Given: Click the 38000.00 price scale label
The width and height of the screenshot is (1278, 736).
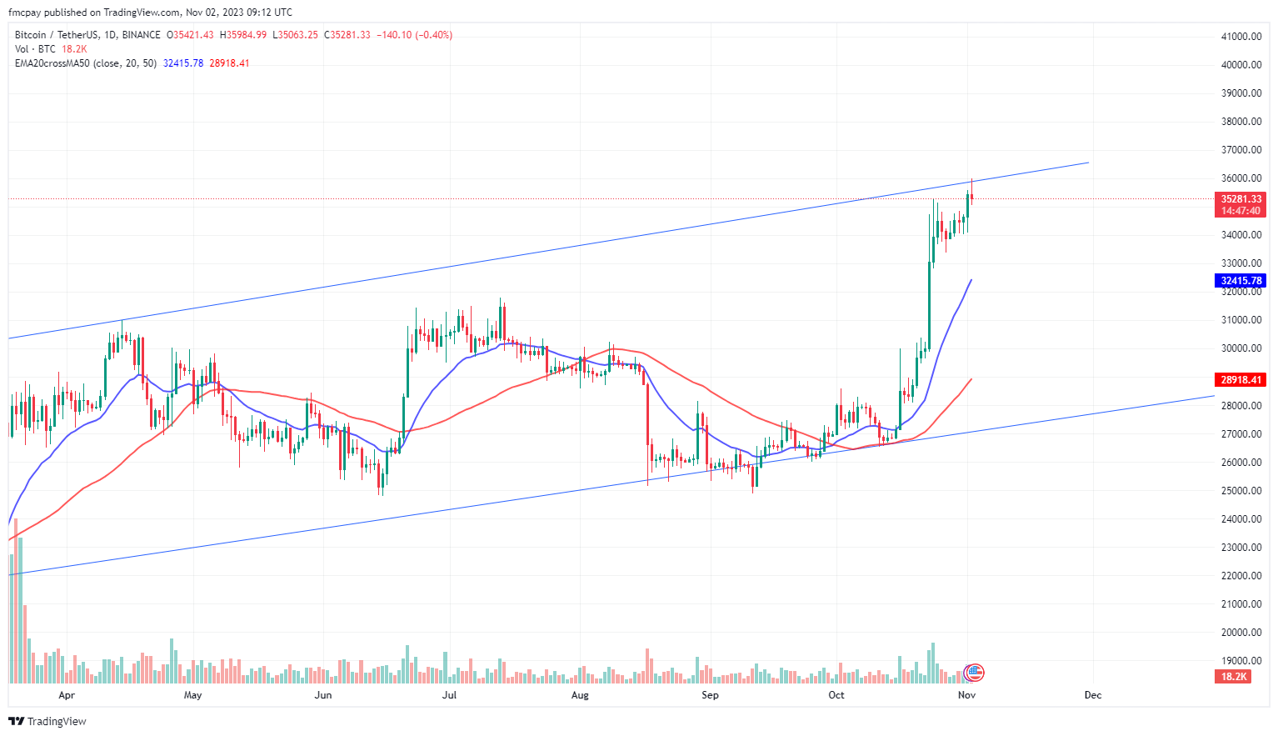Looking at the screenshot, I should coord(1241,122).
